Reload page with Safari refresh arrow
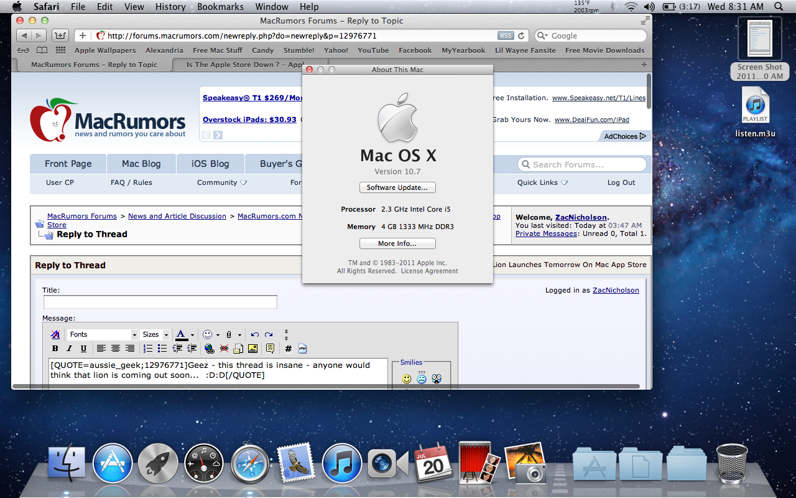 tap(521, 35)
